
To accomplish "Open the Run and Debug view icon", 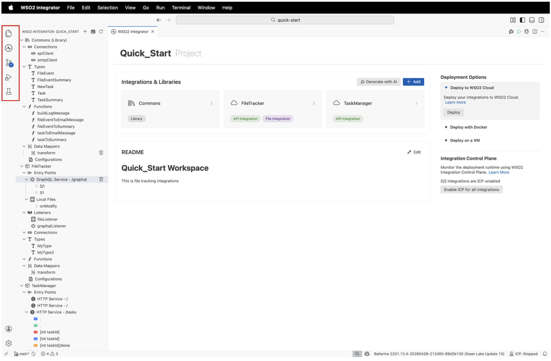I will click(9, 77).
